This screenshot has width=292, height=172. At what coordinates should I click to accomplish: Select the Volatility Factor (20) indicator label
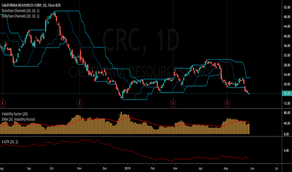pyautogui.click(x=15, y=114)
